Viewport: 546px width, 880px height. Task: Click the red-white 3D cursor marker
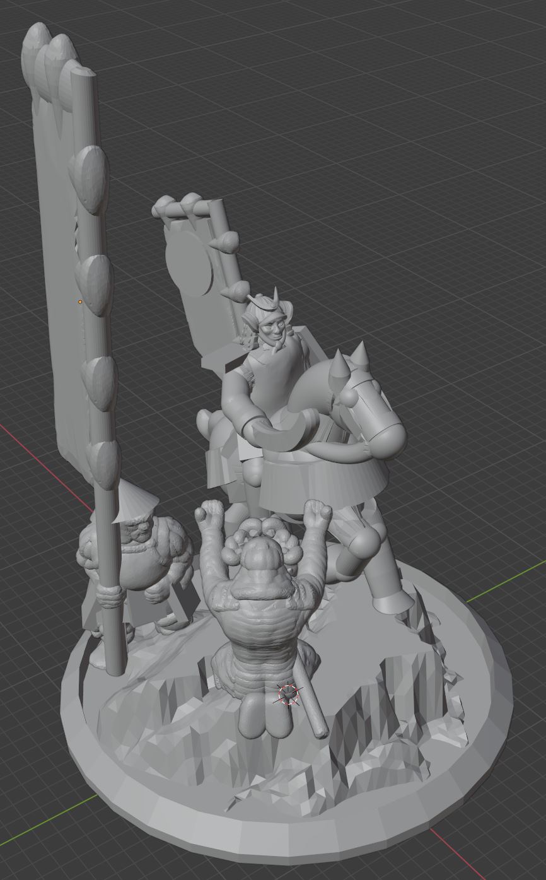[x=289, y=695]
